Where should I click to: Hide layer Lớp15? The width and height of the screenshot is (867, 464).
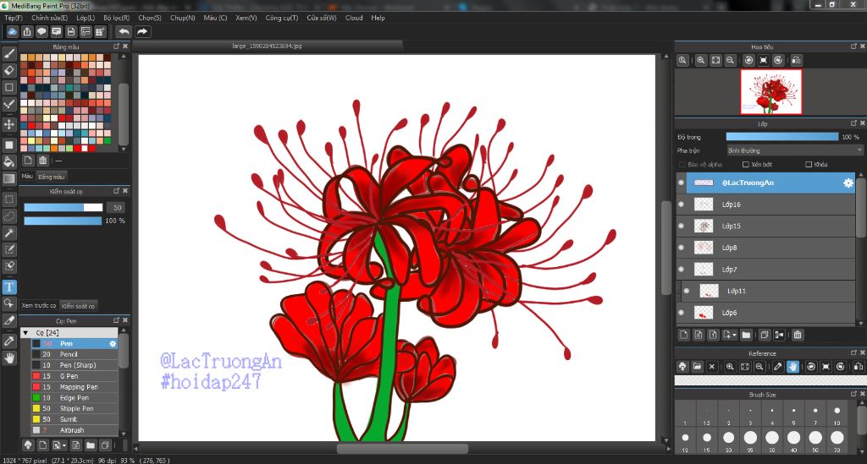[x=682, y=226]
